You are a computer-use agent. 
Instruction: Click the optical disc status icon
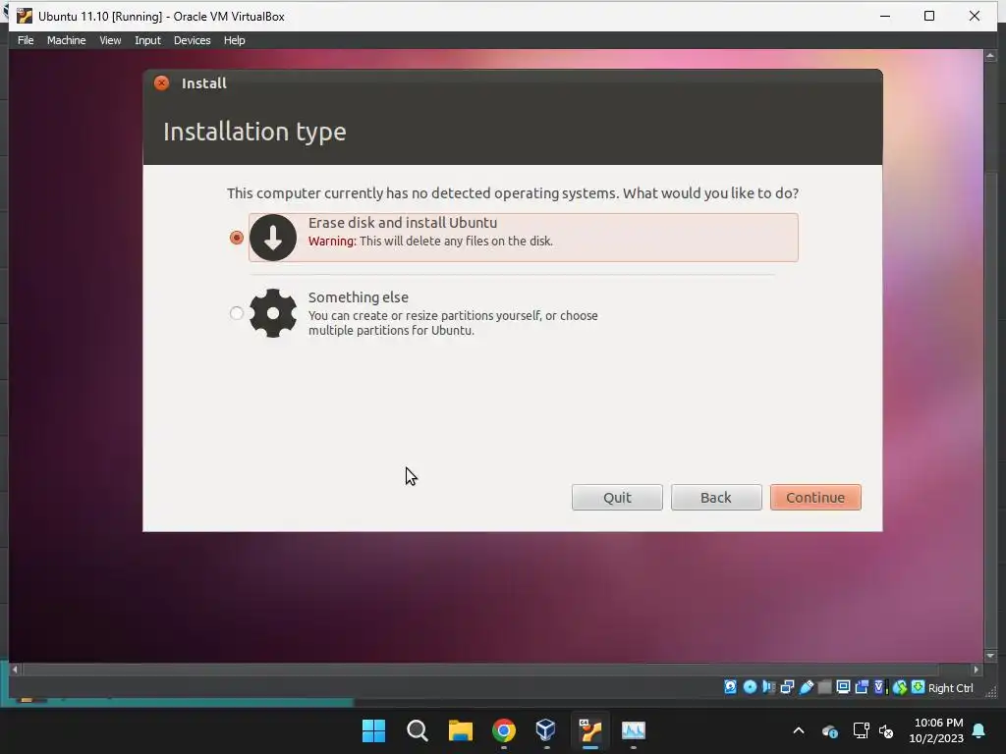click(x=750, y=687)
